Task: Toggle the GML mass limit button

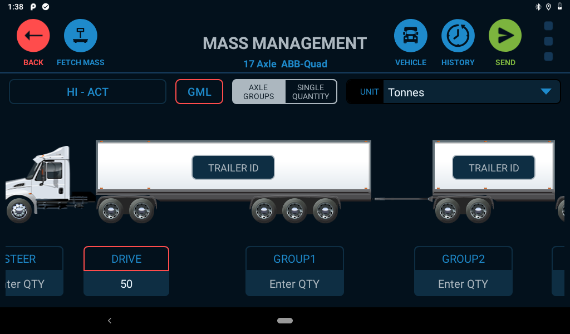Action: 199,92
